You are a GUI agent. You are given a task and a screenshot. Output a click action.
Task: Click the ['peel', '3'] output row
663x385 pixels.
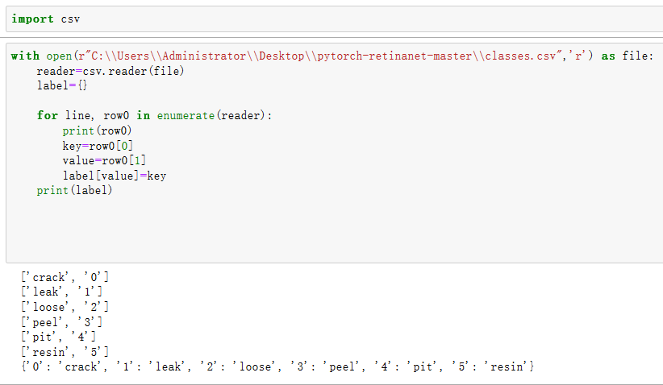tap(61, 322)
